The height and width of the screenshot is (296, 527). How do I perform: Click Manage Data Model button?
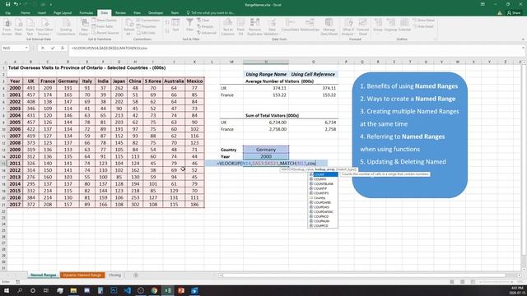pyautogui.click(x=329, y=27)
